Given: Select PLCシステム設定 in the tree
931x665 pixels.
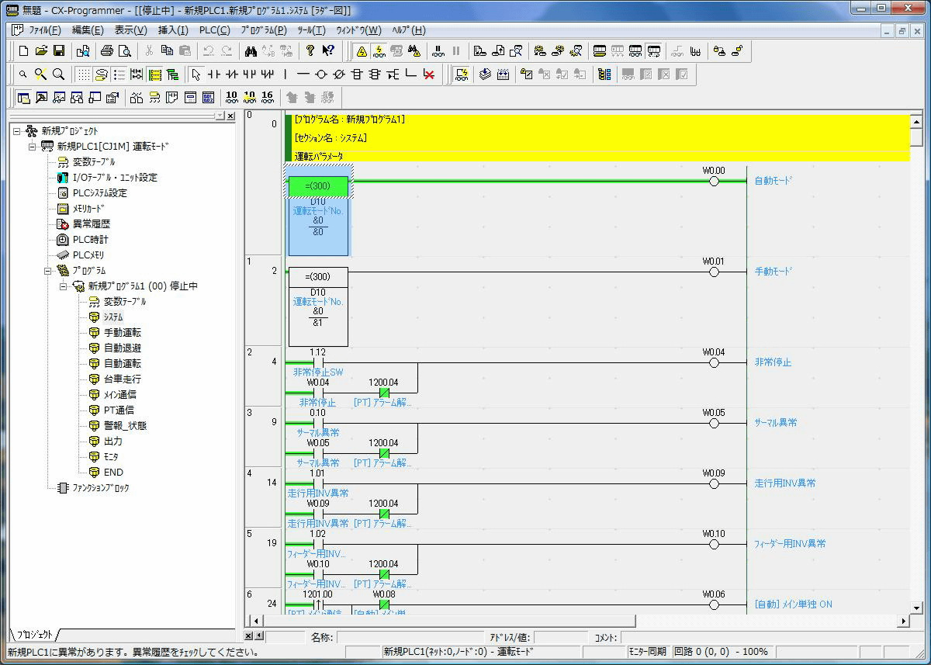Looking at the screenshot, I should (x=99, y=193).
